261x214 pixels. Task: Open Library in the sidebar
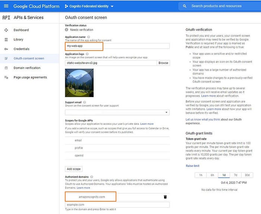pyautogui.click(x=18, y=39)
